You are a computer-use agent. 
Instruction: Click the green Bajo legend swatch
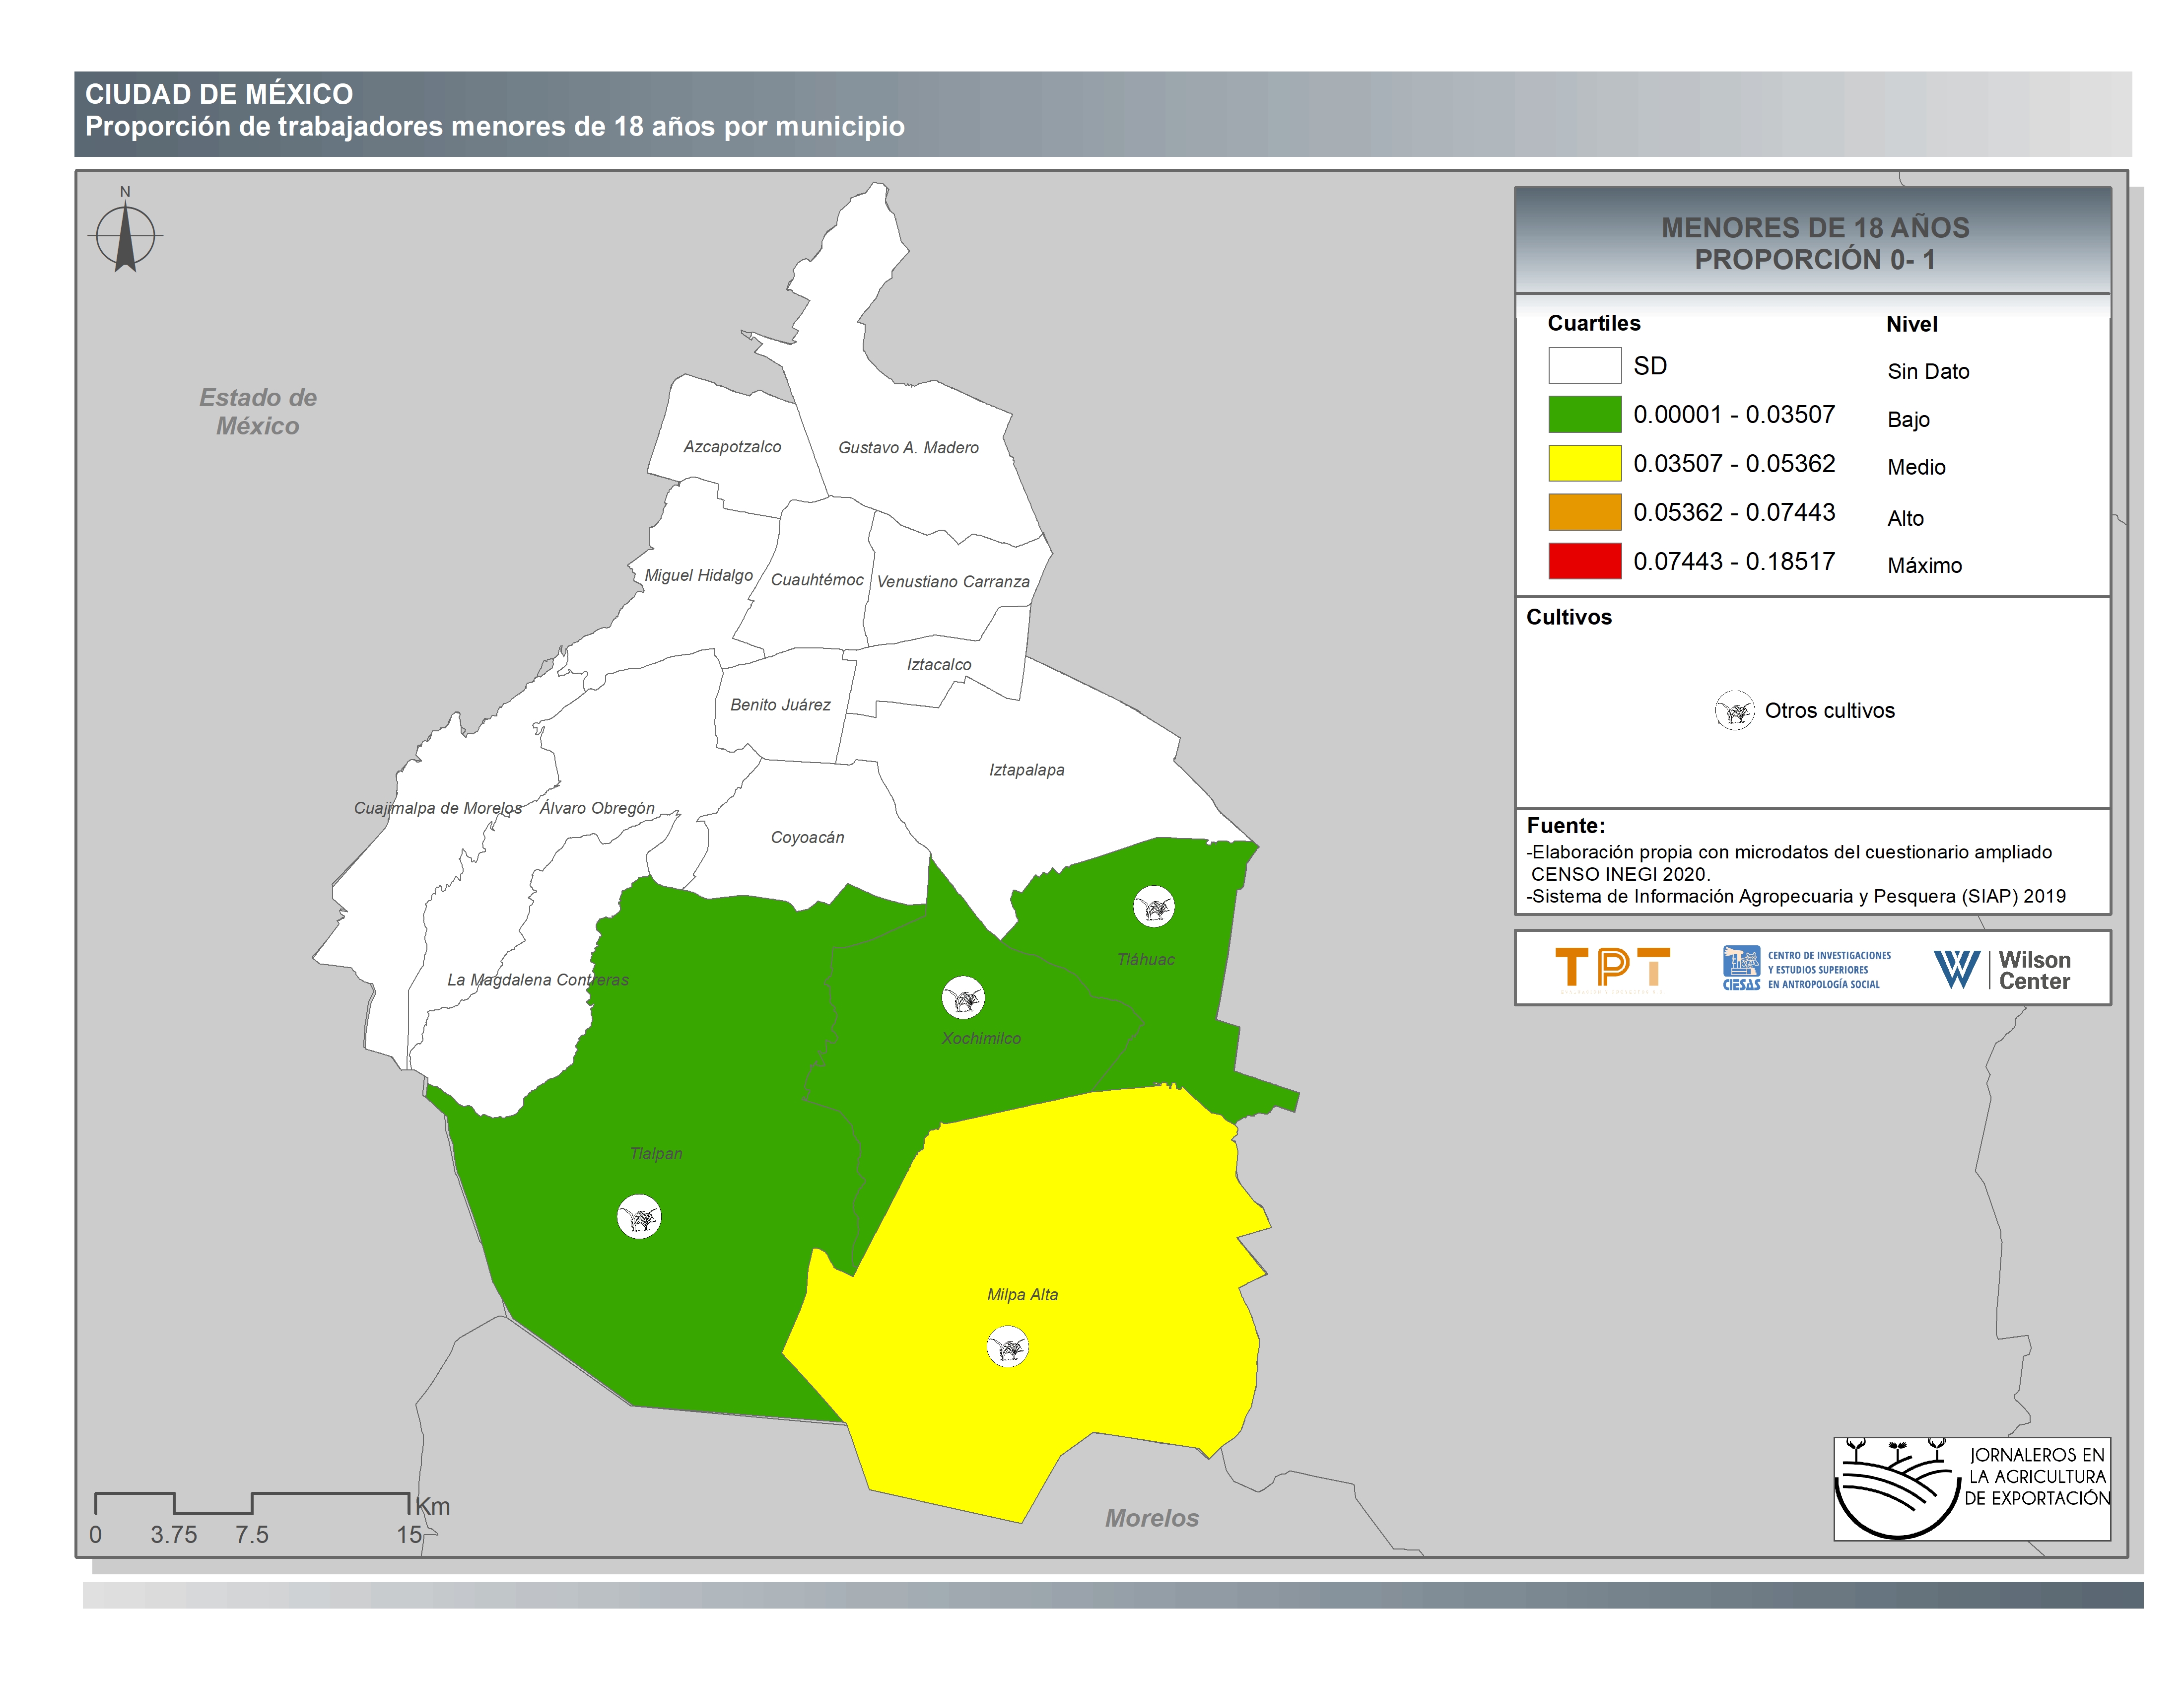1584,414
